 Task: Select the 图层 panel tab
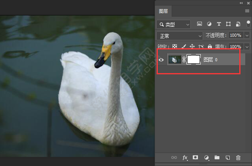[x=163, y=11]
